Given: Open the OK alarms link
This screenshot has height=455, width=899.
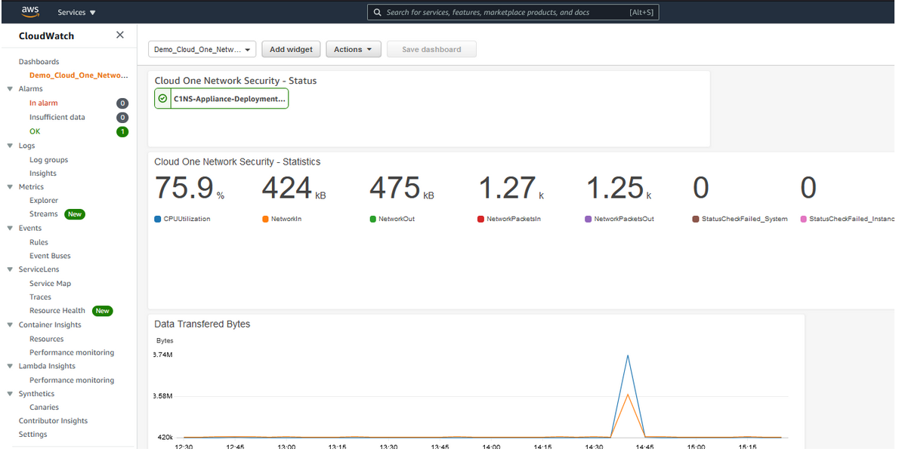Looking at the screenshot, I should 35,131.
